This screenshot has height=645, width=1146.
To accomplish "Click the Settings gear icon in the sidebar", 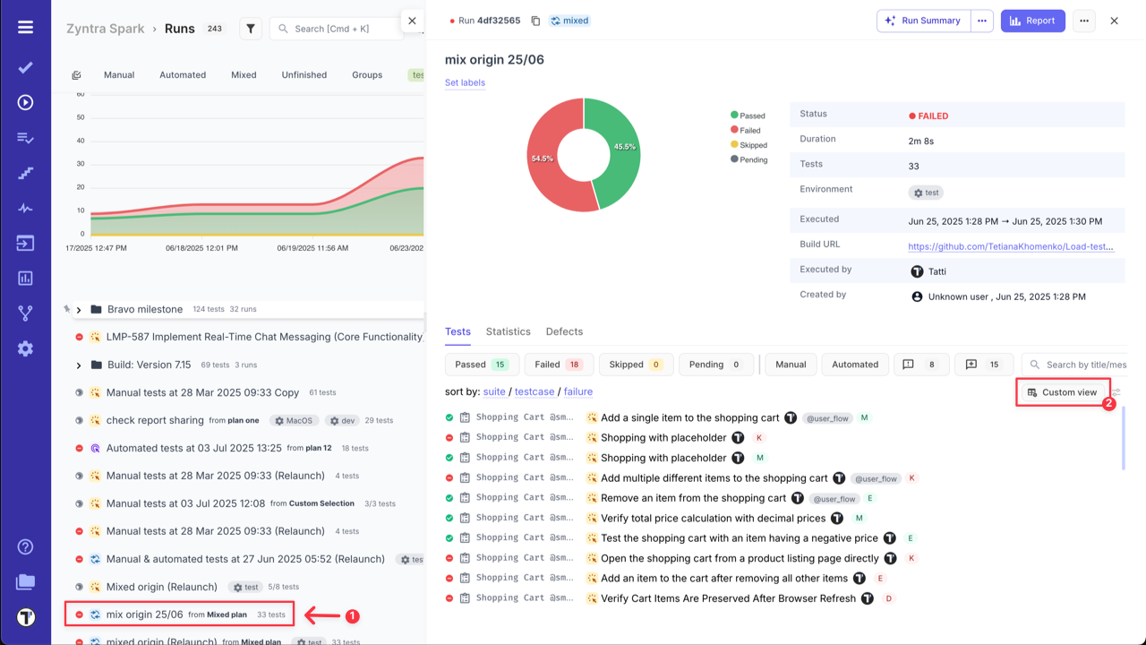I will (x=25, y=348).
